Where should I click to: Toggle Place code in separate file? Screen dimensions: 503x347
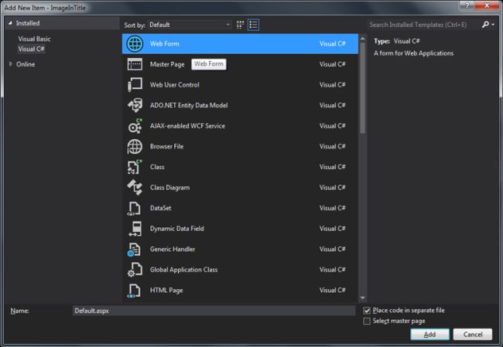367,311
